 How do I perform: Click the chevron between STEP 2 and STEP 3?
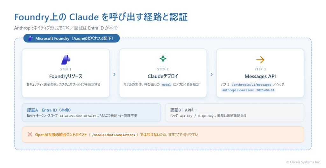[212, 74]
